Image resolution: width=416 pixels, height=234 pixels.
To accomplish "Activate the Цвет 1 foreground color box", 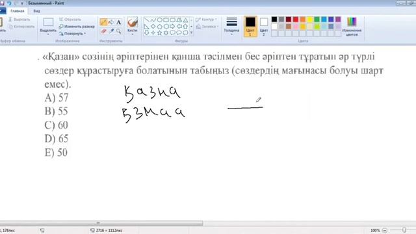I will 250,26.
